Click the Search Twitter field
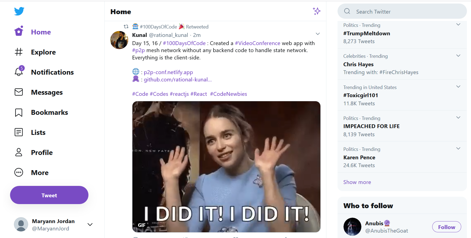 point(402,12)
